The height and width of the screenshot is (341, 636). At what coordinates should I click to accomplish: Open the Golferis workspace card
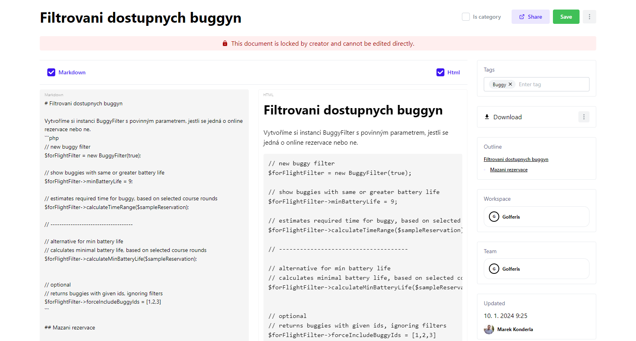coord(536,217)
